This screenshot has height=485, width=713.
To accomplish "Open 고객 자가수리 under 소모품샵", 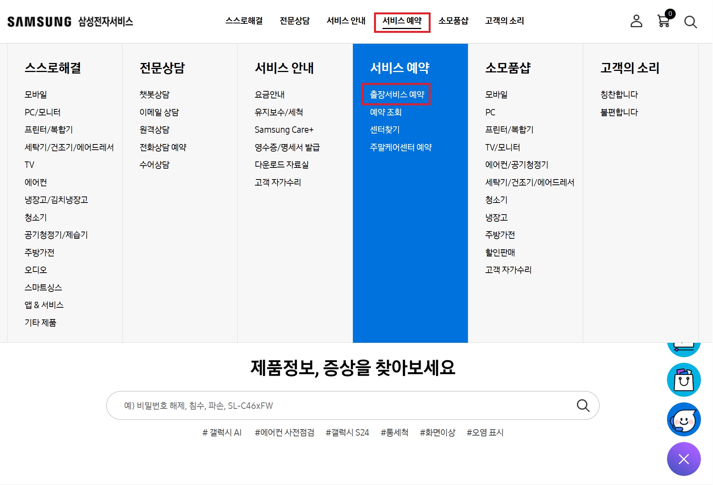I will pyautogui.click(x=508, y=270).
